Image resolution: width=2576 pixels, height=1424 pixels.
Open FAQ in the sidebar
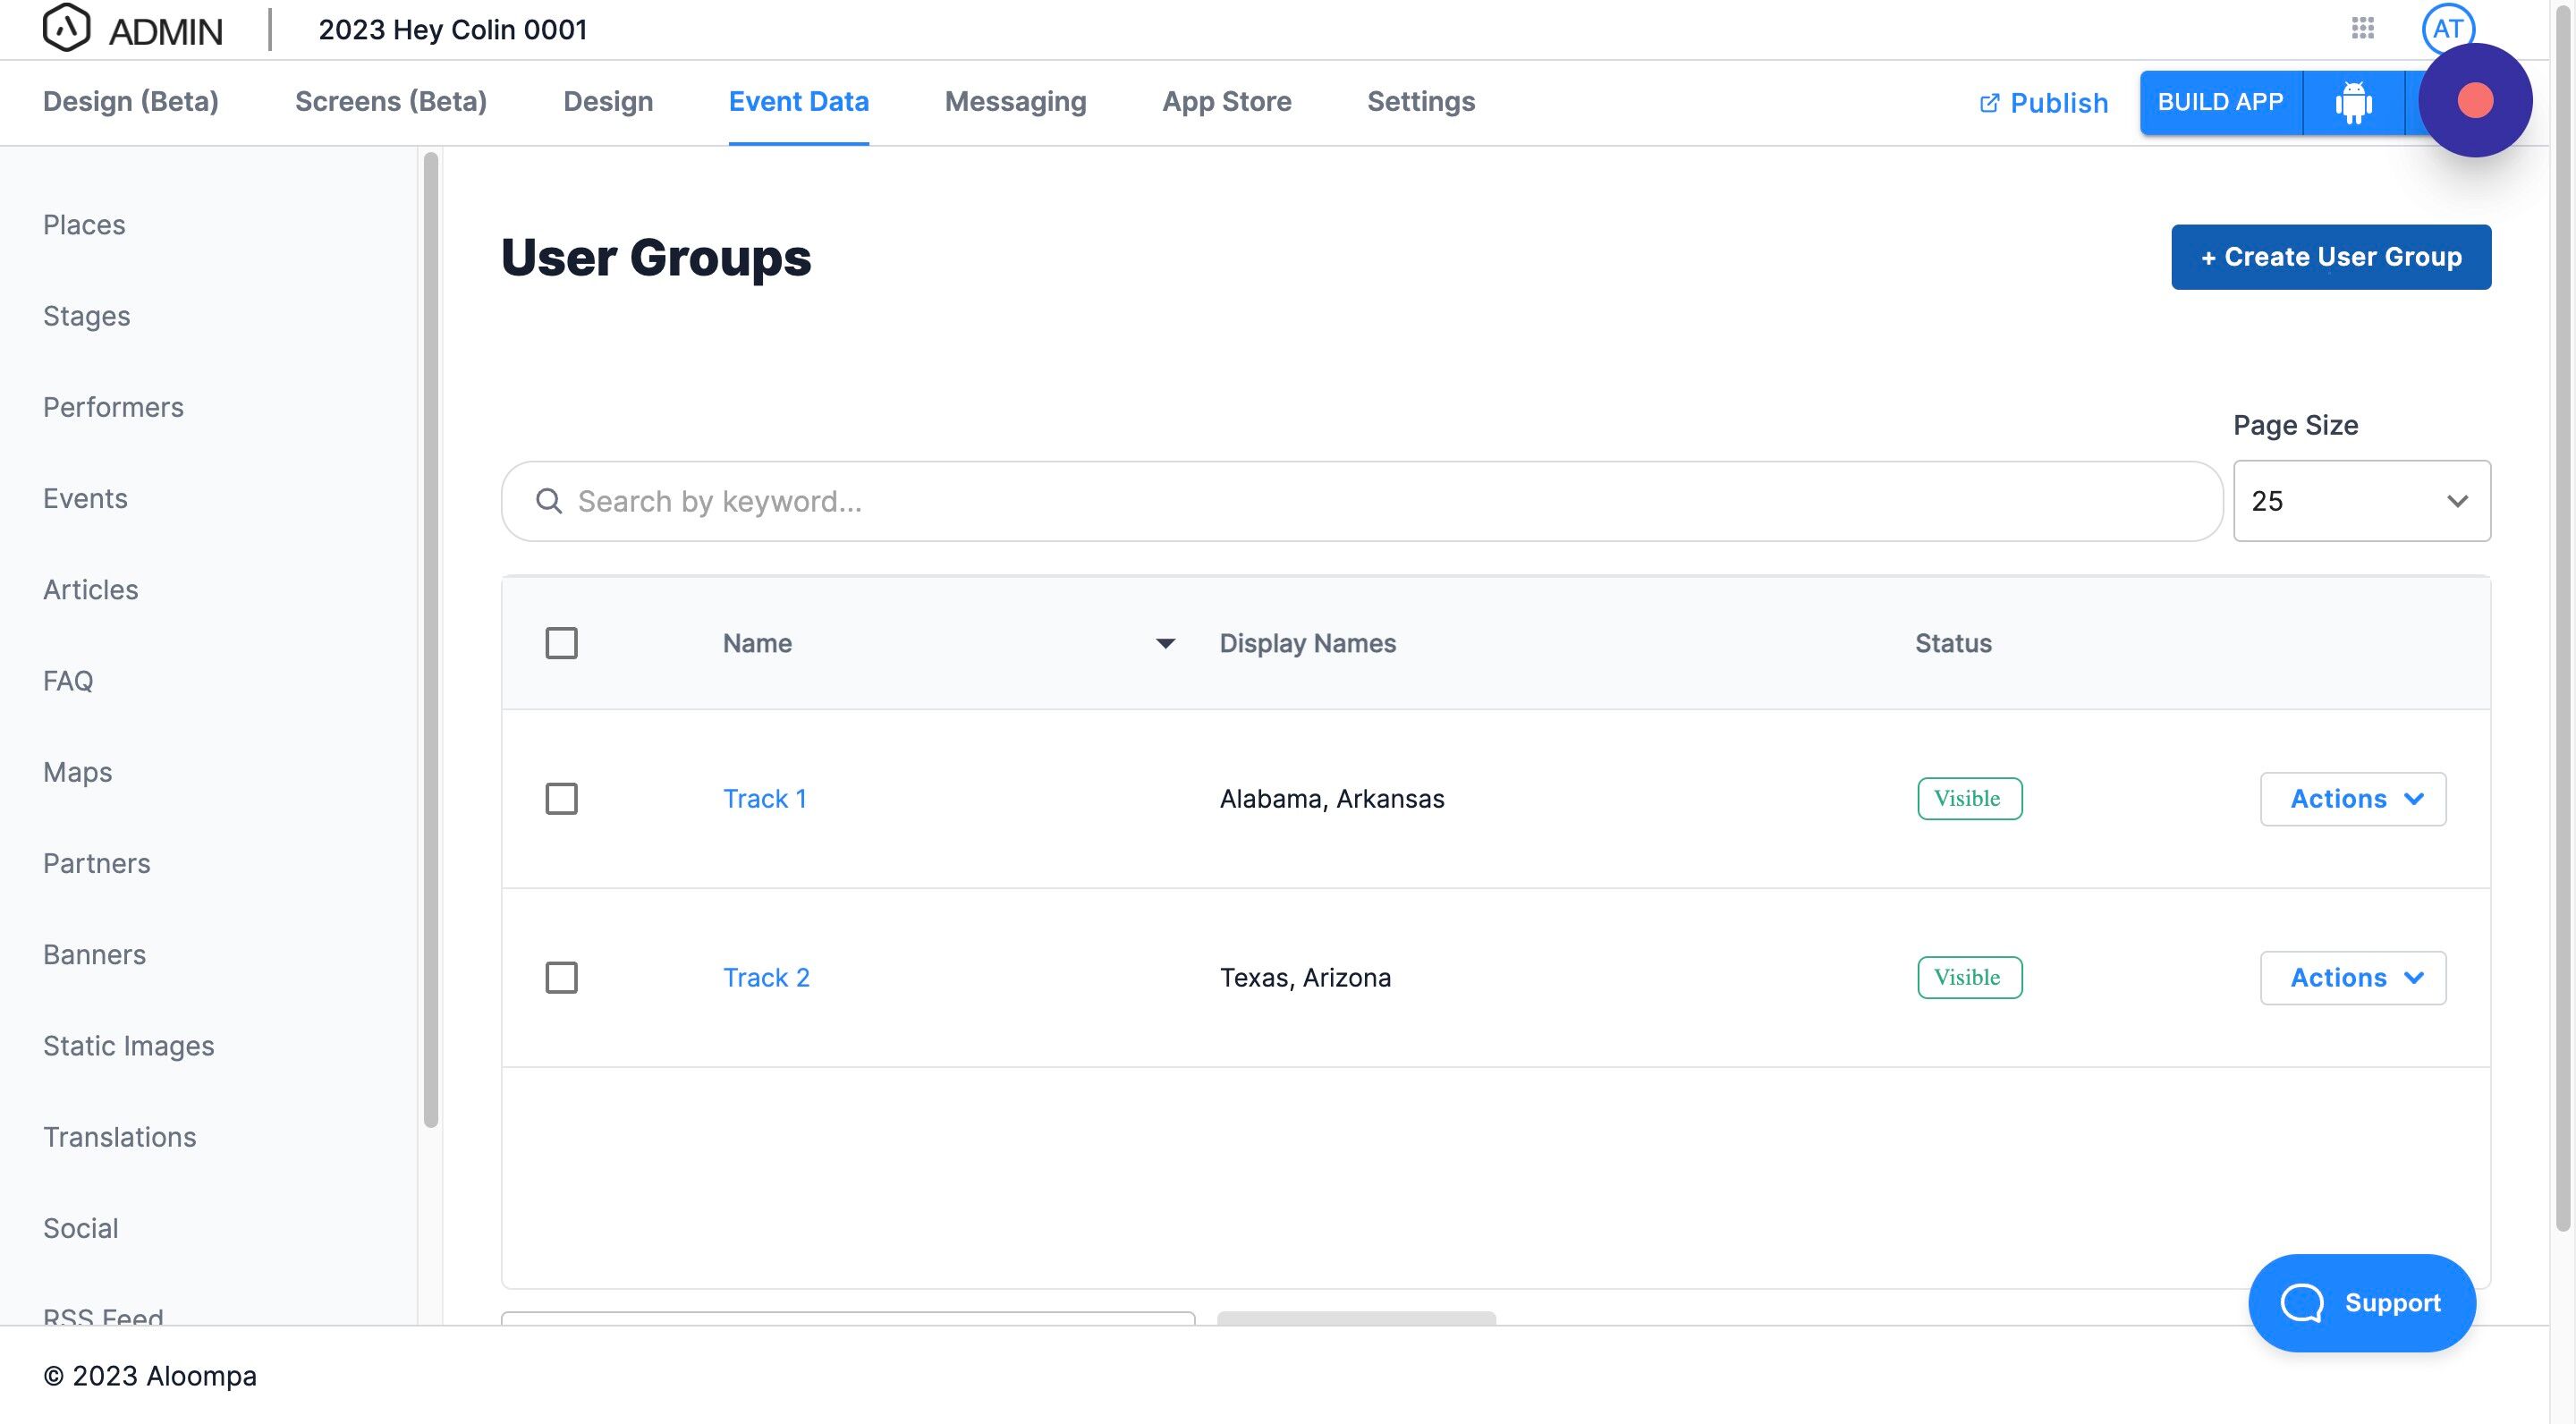pos(68,681)
